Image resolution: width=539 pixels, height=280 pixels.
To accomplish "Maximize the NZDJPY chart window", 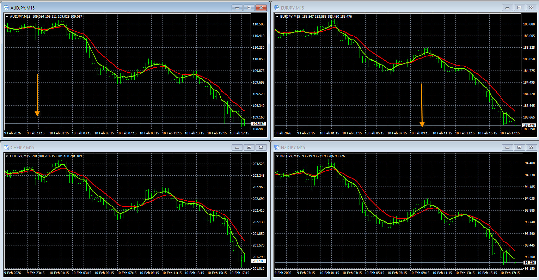I will click(519, 147).
